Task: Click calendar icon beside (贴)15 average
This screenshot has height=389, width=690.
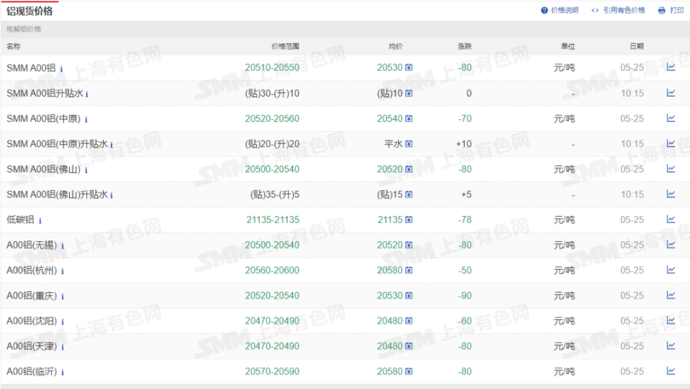Action: point(408,194)
